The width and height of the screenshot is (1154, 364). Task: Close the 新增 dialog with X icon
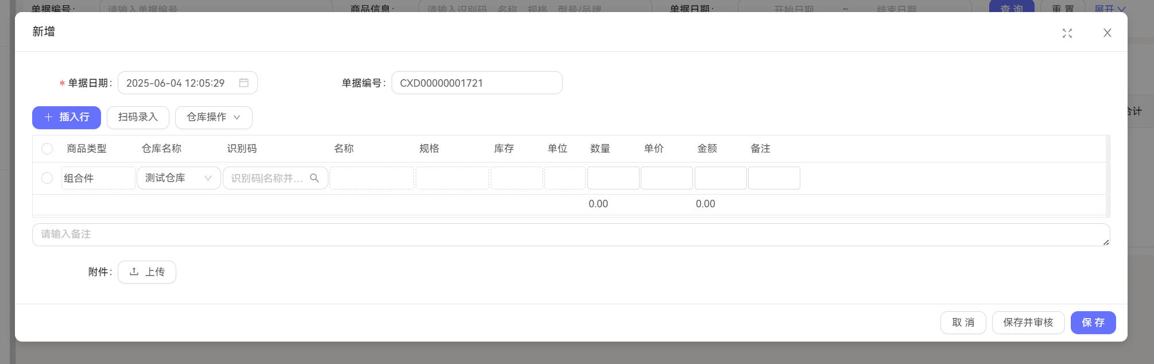(x=1107, y=33)
